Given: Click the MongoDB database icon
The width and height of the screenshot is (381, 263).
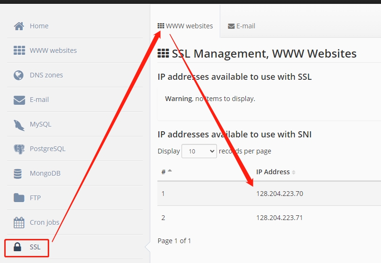Looking at the screenshot, I should (x=18, y=174).
